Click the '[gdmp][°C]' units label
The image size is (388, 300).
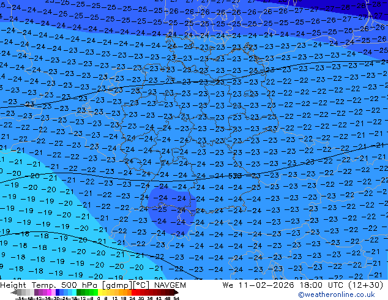pos(126,285)
